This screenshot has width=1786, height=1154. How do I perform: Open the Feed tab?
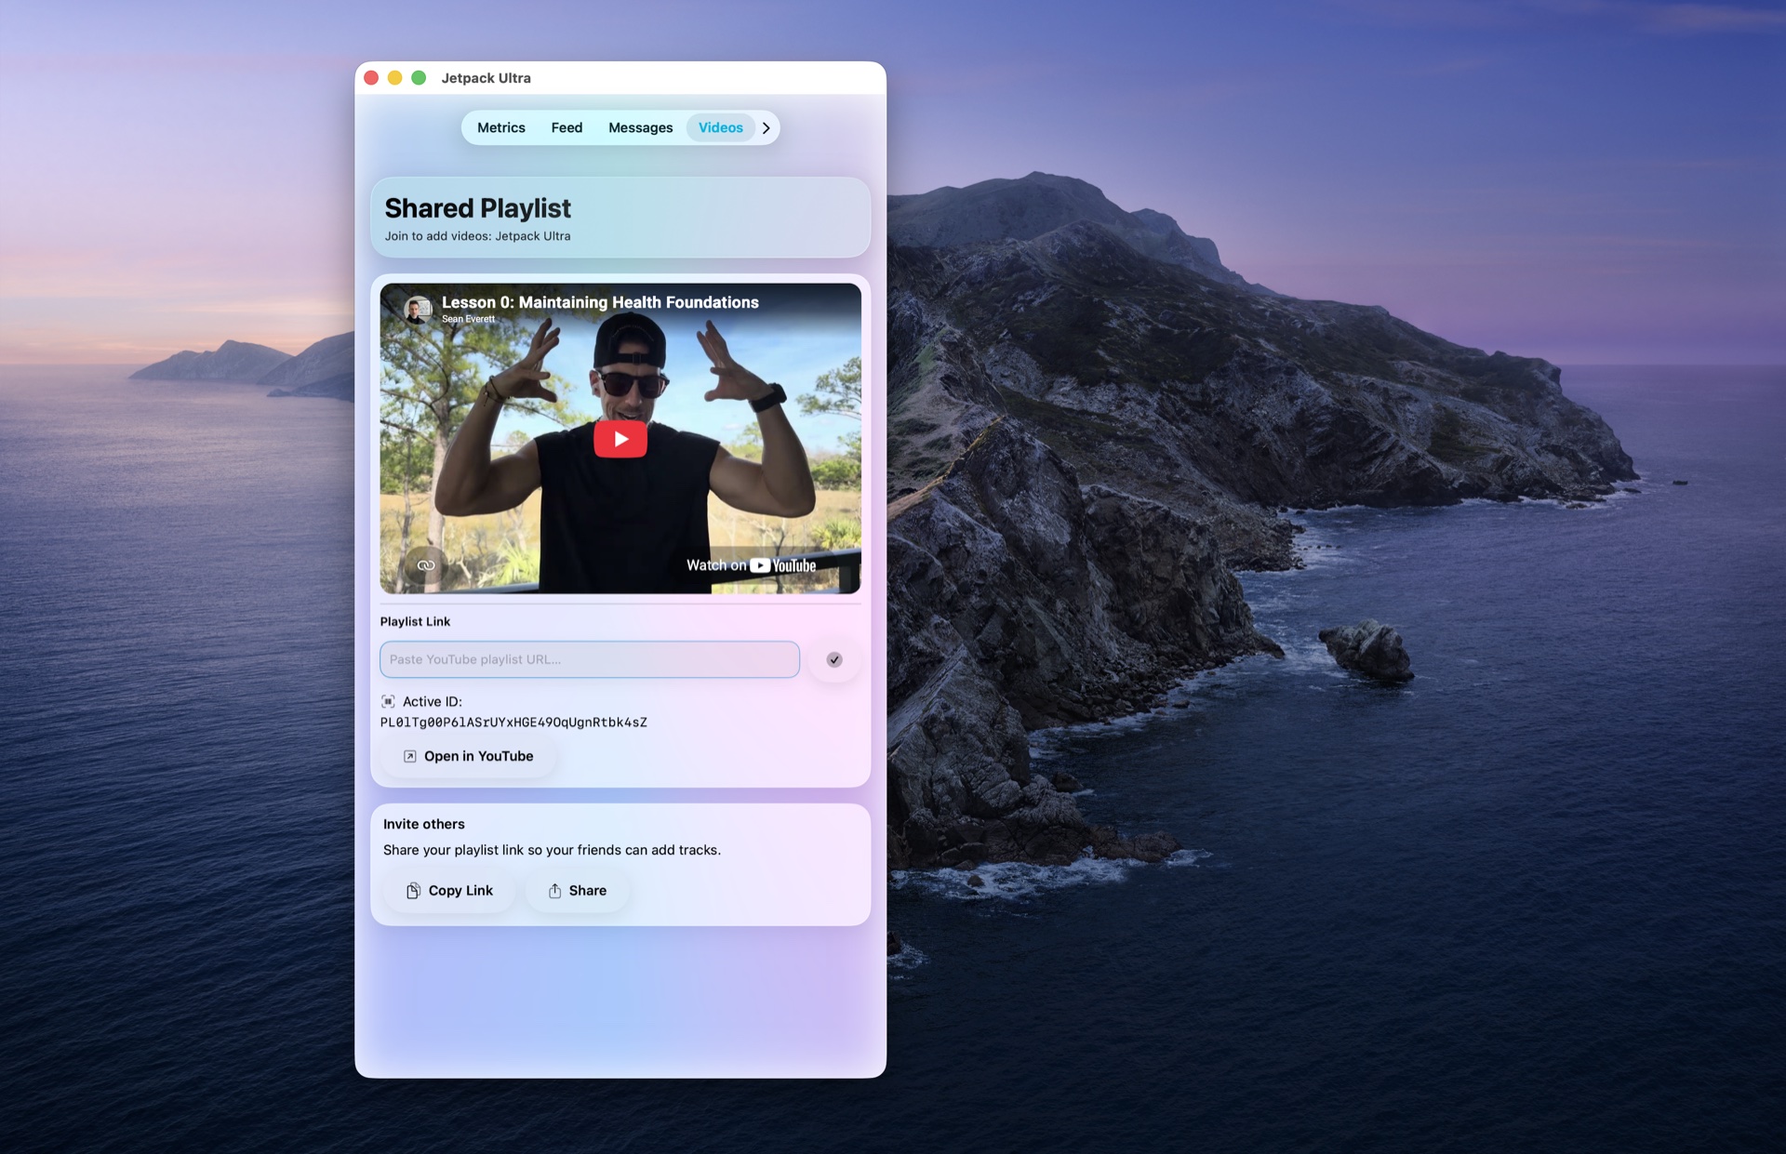coord(566,127)
